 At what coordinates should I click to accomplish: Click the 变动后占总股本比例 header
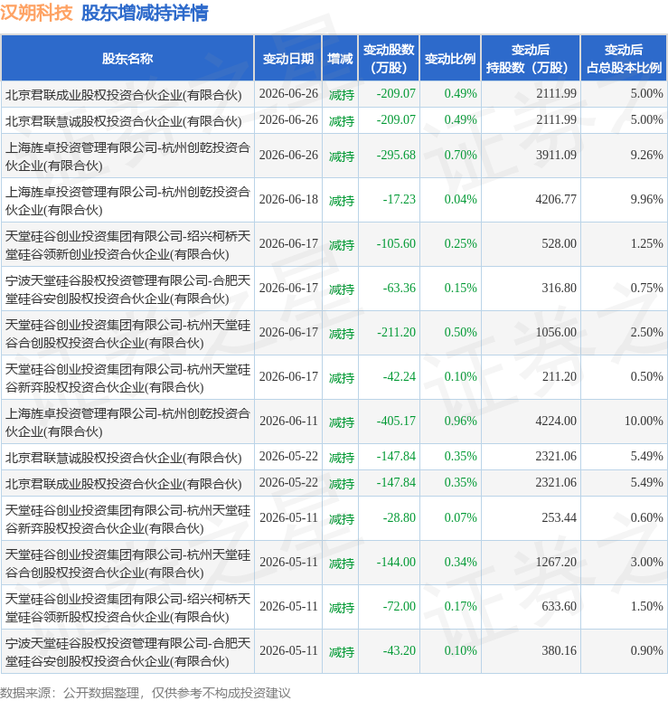click(624, 59)
